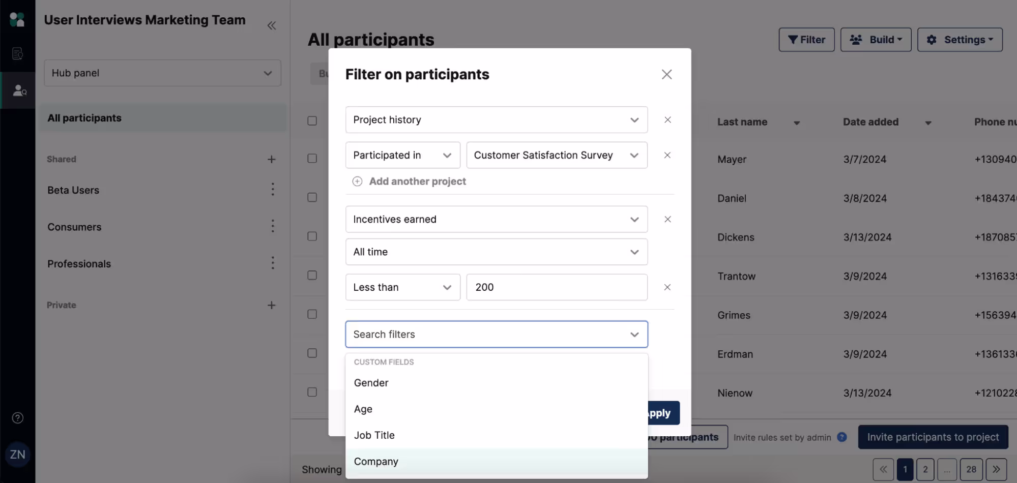Check the select-all checkbox in table header
This screenshot has width=1017, height=483.
(312, 120)
